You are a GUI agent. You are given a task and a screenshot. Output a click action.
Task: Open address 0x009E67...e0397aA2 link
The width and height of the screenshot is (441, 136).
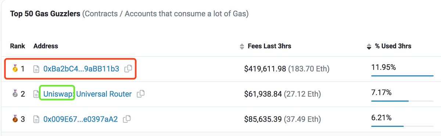pos(80,119)
